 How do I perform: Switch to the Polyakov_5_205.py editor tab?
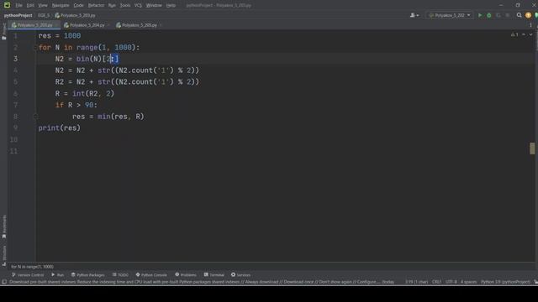point(136,25)
